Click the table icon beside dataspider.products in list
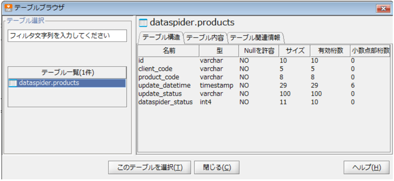 click(13, 83)
